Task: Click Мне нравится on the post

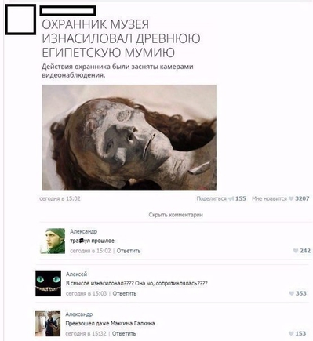Action: (x=269, y=198)
